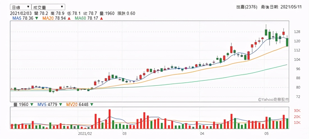Select the MA20 78.94 legend label
This screenshot has height=139, width=309.
tap(54, 18)
